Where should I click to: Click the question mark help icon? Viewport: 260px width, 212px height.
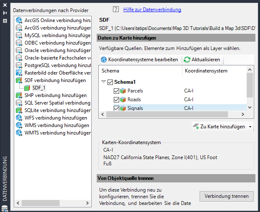(116, 9)
